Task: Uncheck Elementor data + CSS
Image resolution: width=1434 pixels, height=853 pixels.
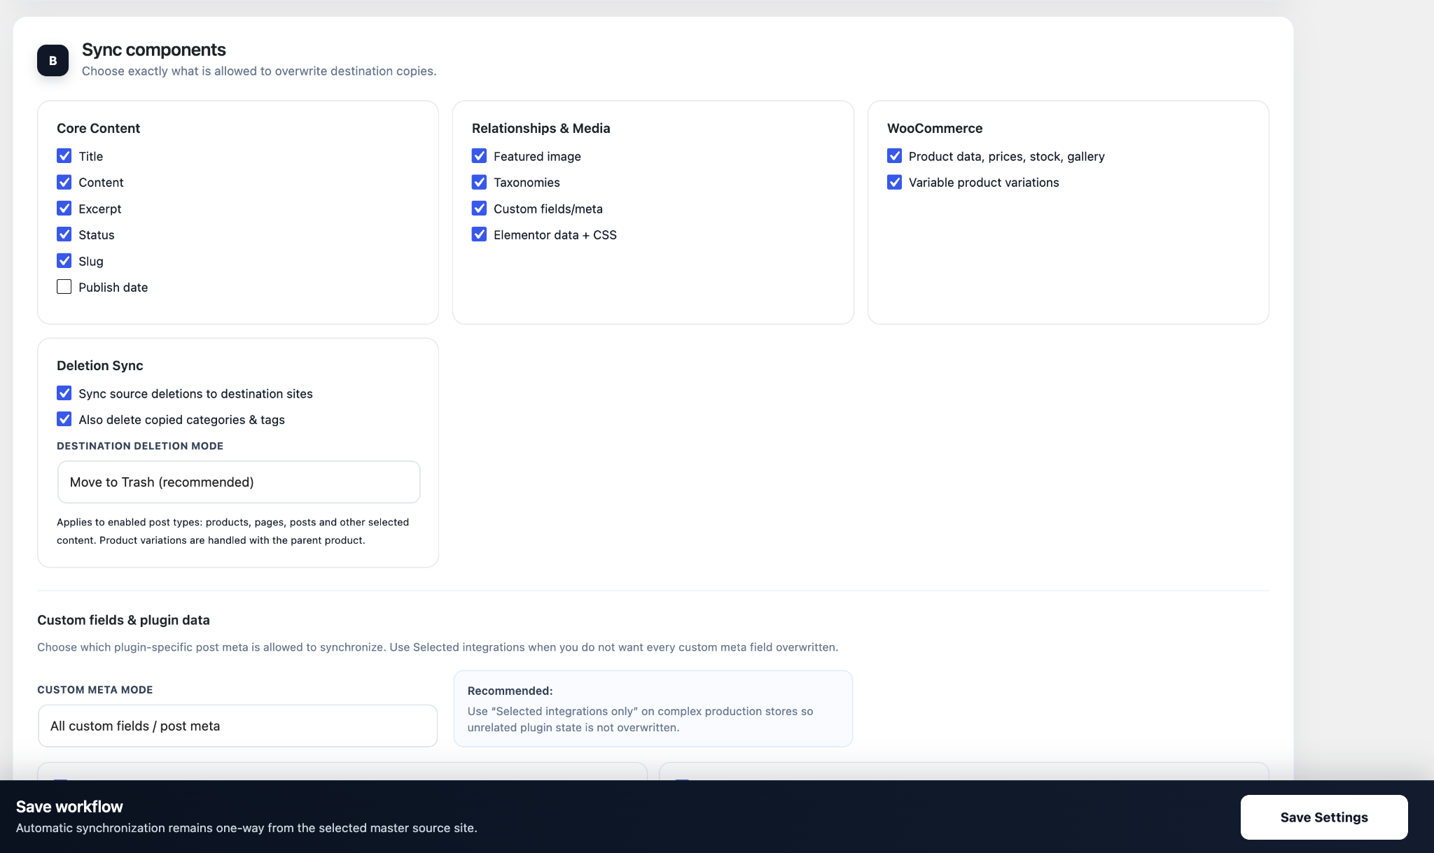Action: point(479,234)
